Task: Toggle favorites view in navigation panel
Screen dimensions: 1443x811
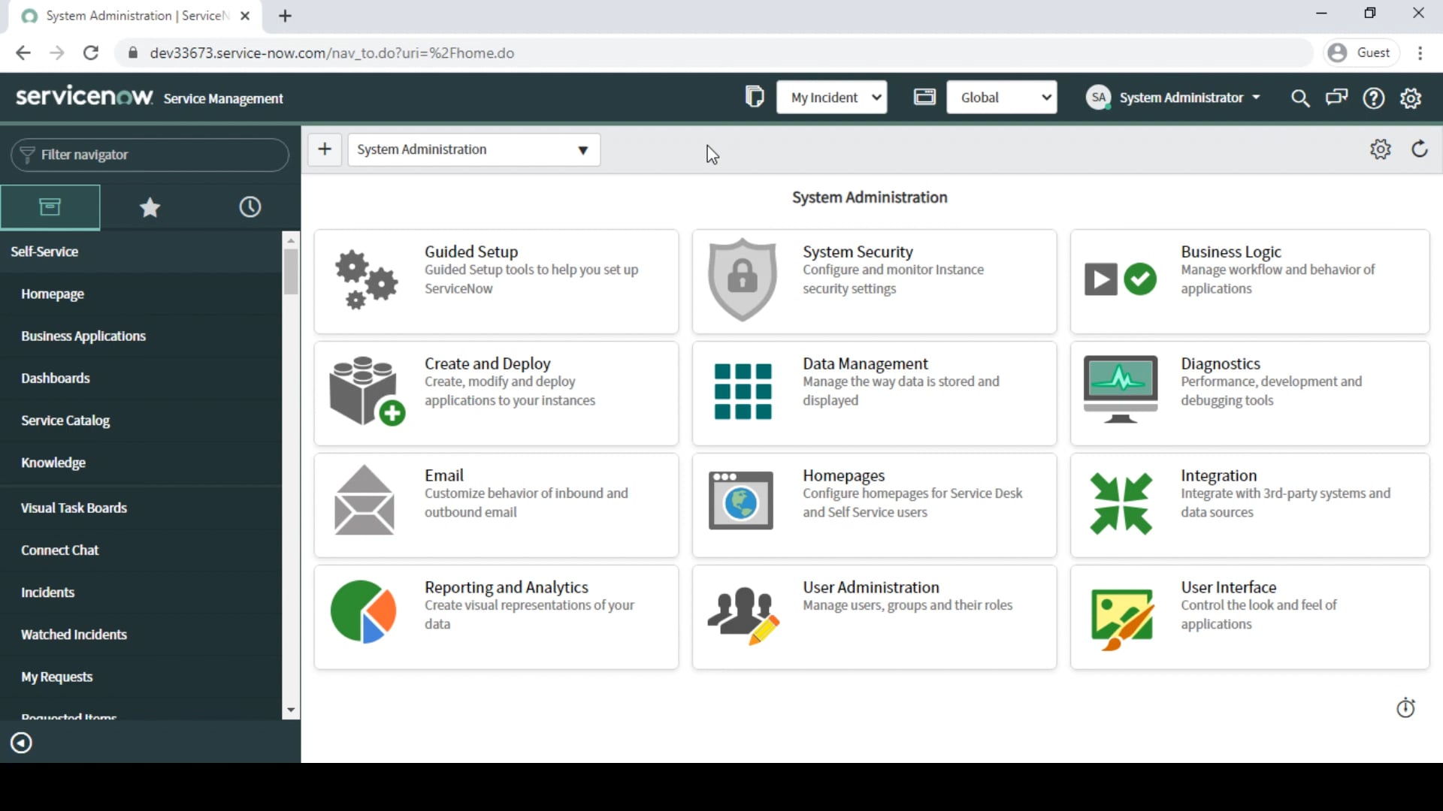Action: coord(149,206)
